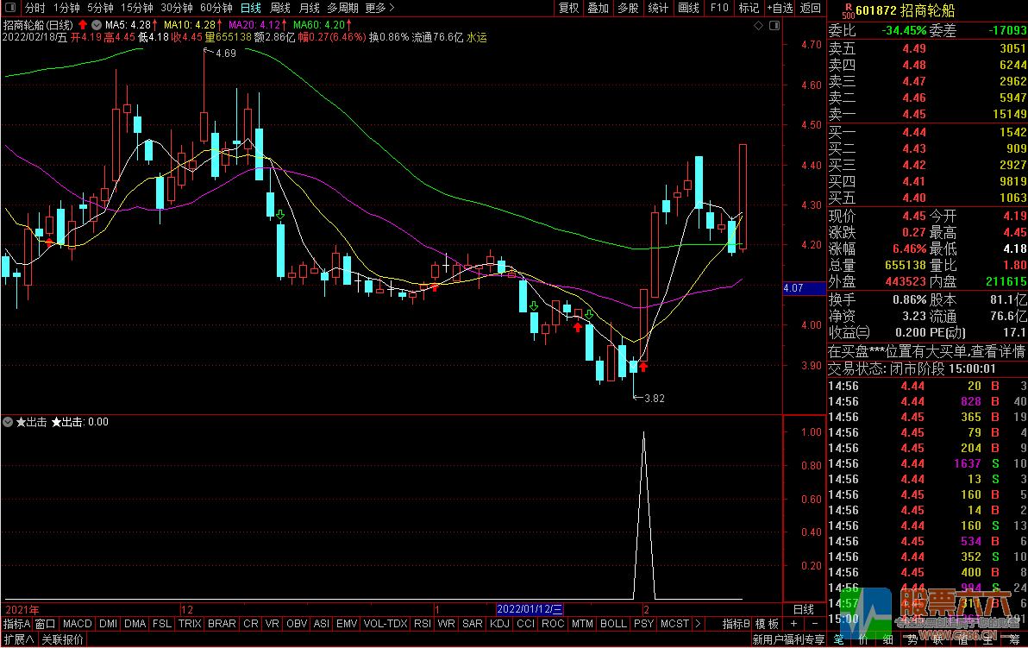Image resolution: width=1028 pixels, height=648 pixels.
Task: Select the 60分钟 timeframe tab
Action: click(216, 8)
